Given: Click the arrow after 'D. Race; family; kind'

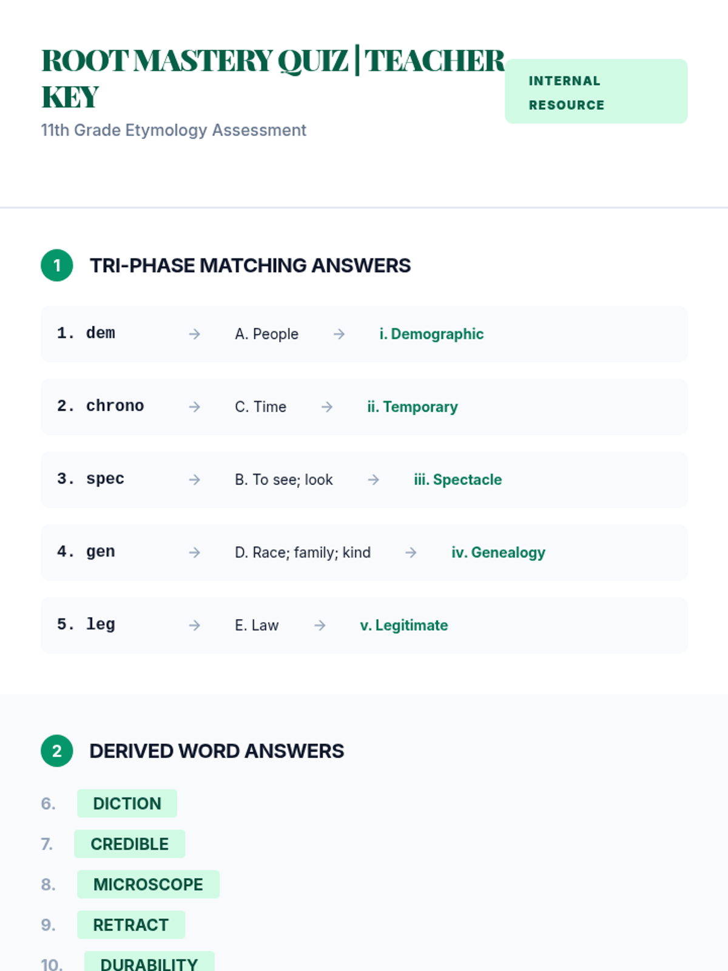Looking at the screenshot, I should tap(411, 552).
